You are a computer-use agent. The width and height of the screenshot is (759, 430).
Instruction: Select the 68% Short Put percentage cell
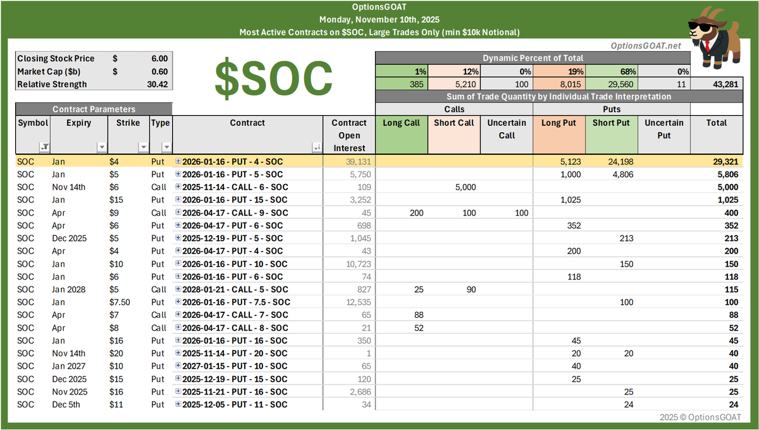611,71
